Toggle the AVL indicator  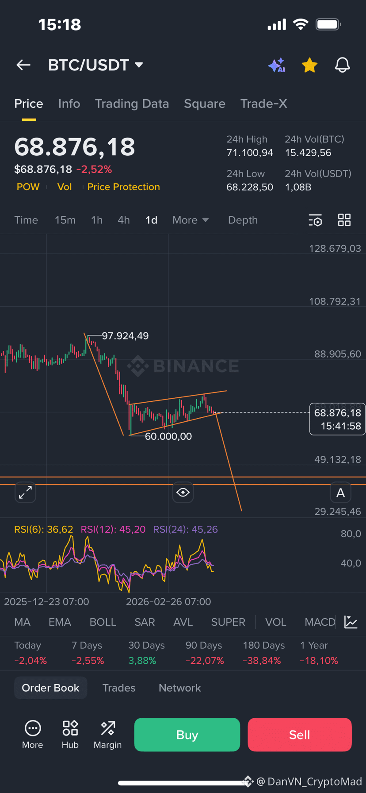[x=183, y=622]
